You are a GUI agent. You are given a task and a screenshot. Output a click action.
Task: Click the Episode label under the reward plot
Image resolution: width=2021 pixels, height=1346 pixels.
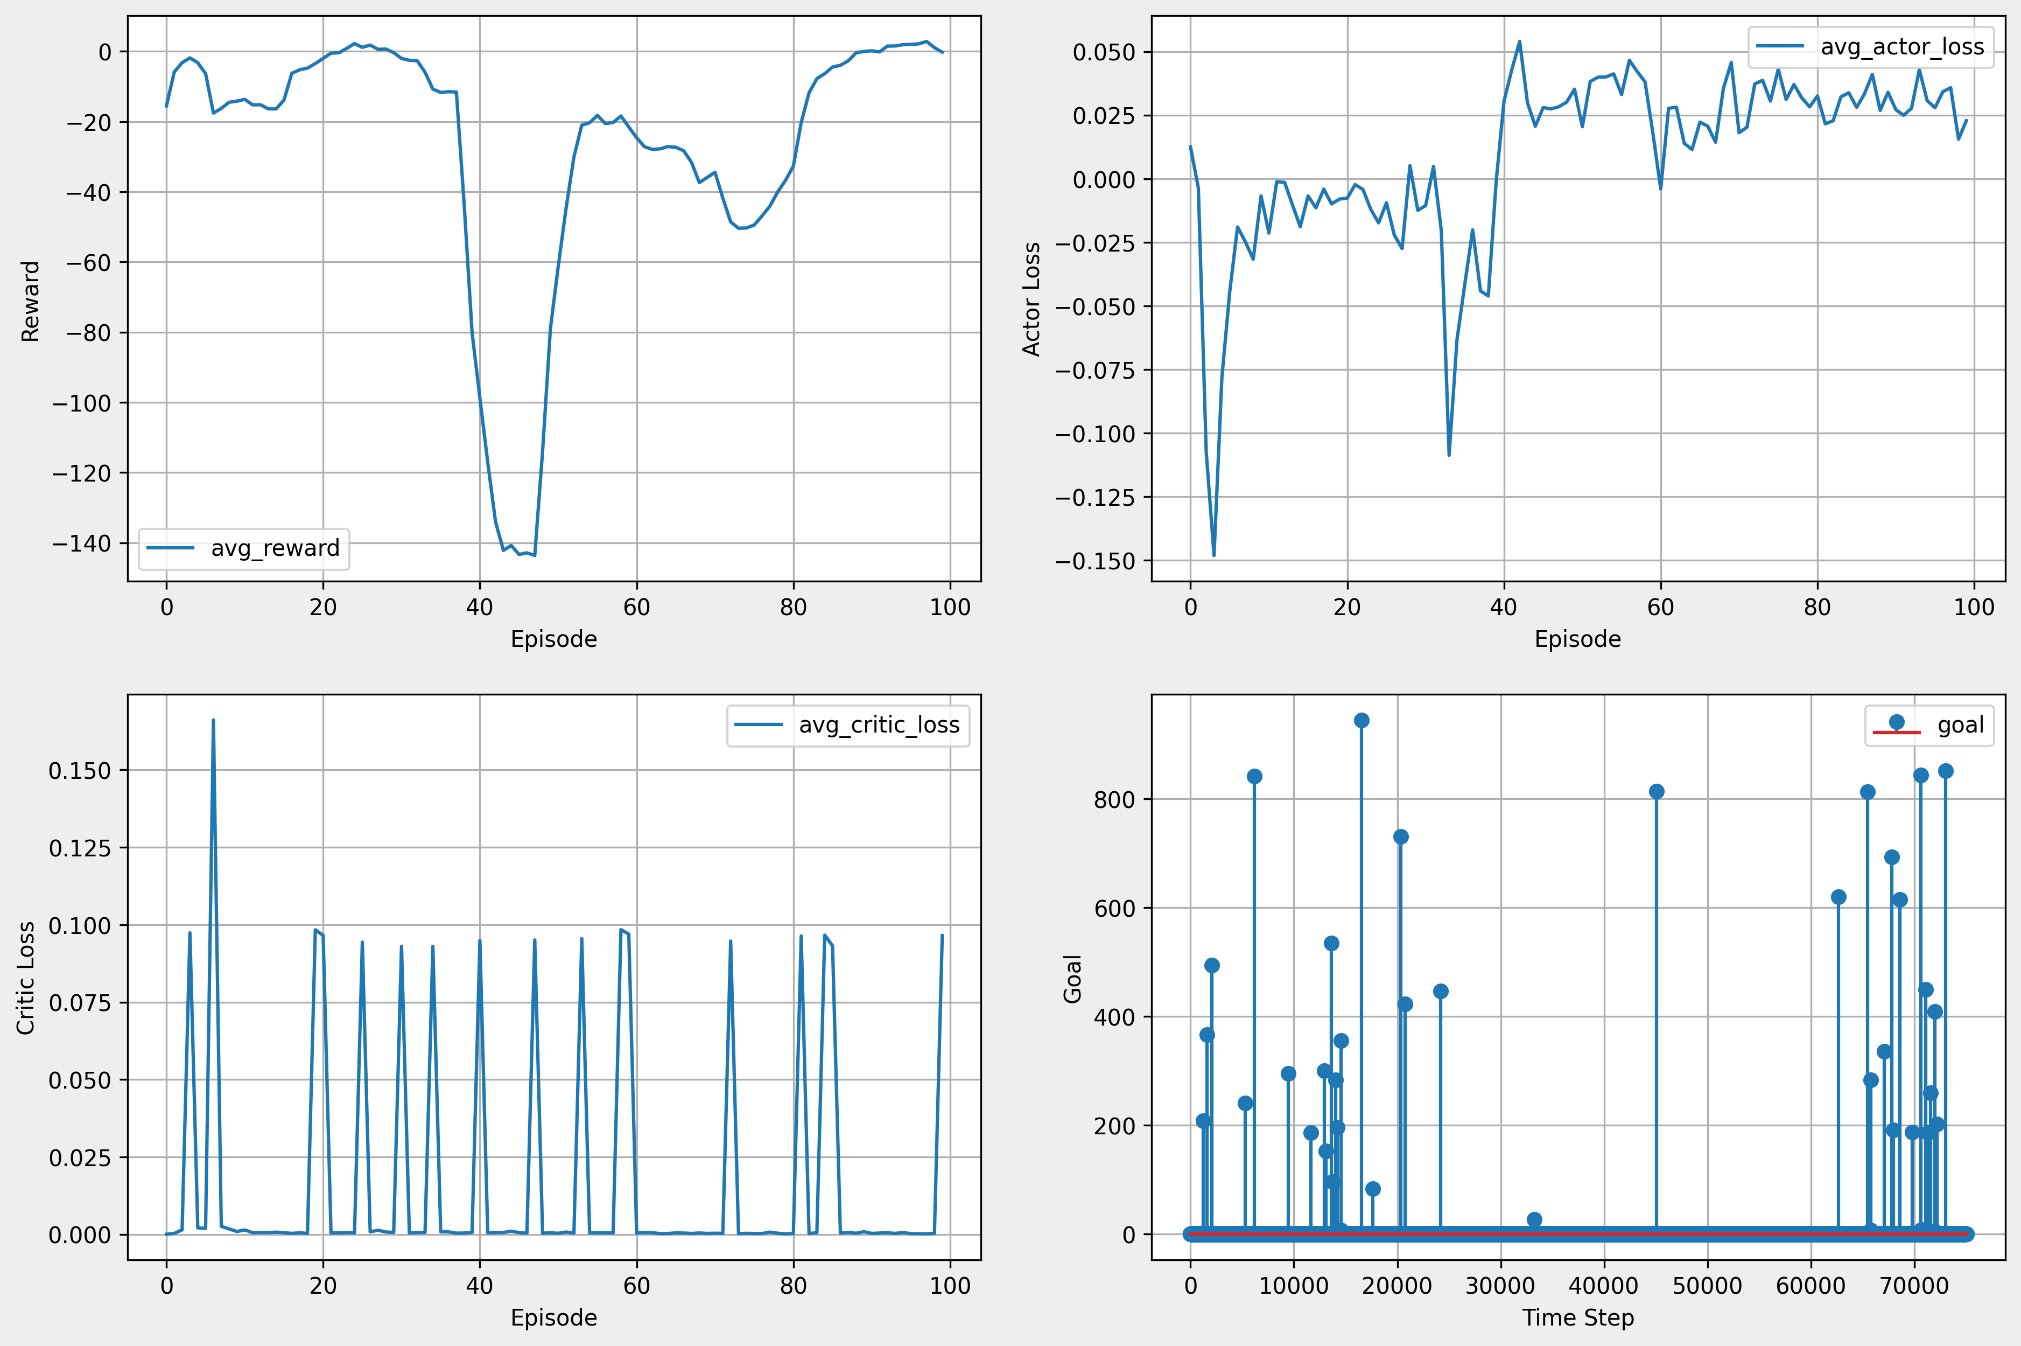tap(554, 639)
